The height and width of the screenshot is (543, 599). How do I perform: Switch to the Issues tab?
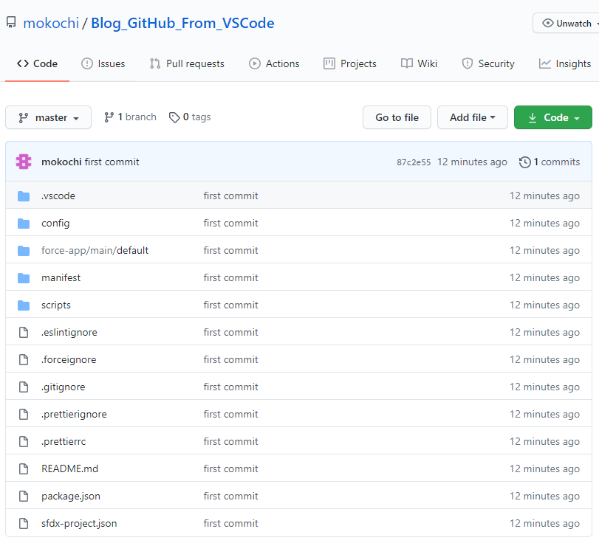103,63
